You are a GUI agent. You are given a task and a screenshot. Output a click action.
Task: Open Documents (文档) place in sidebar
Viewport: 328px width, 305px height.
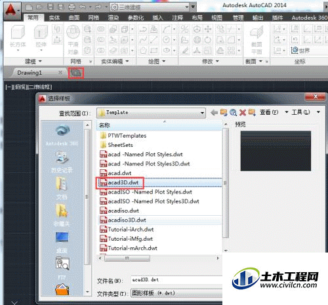click(62, 188)
